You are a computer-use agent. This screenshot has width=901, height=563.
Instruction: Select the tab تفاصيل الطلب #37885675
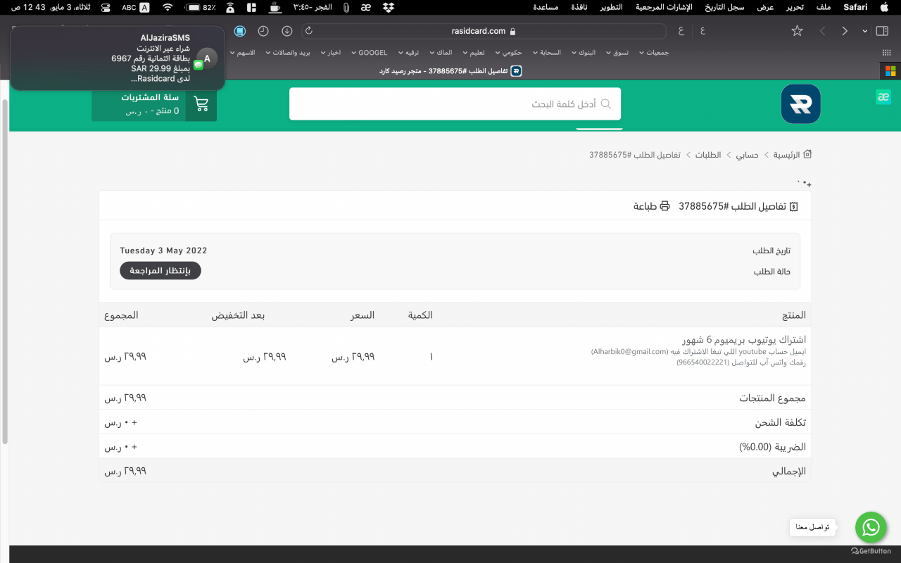450,71
